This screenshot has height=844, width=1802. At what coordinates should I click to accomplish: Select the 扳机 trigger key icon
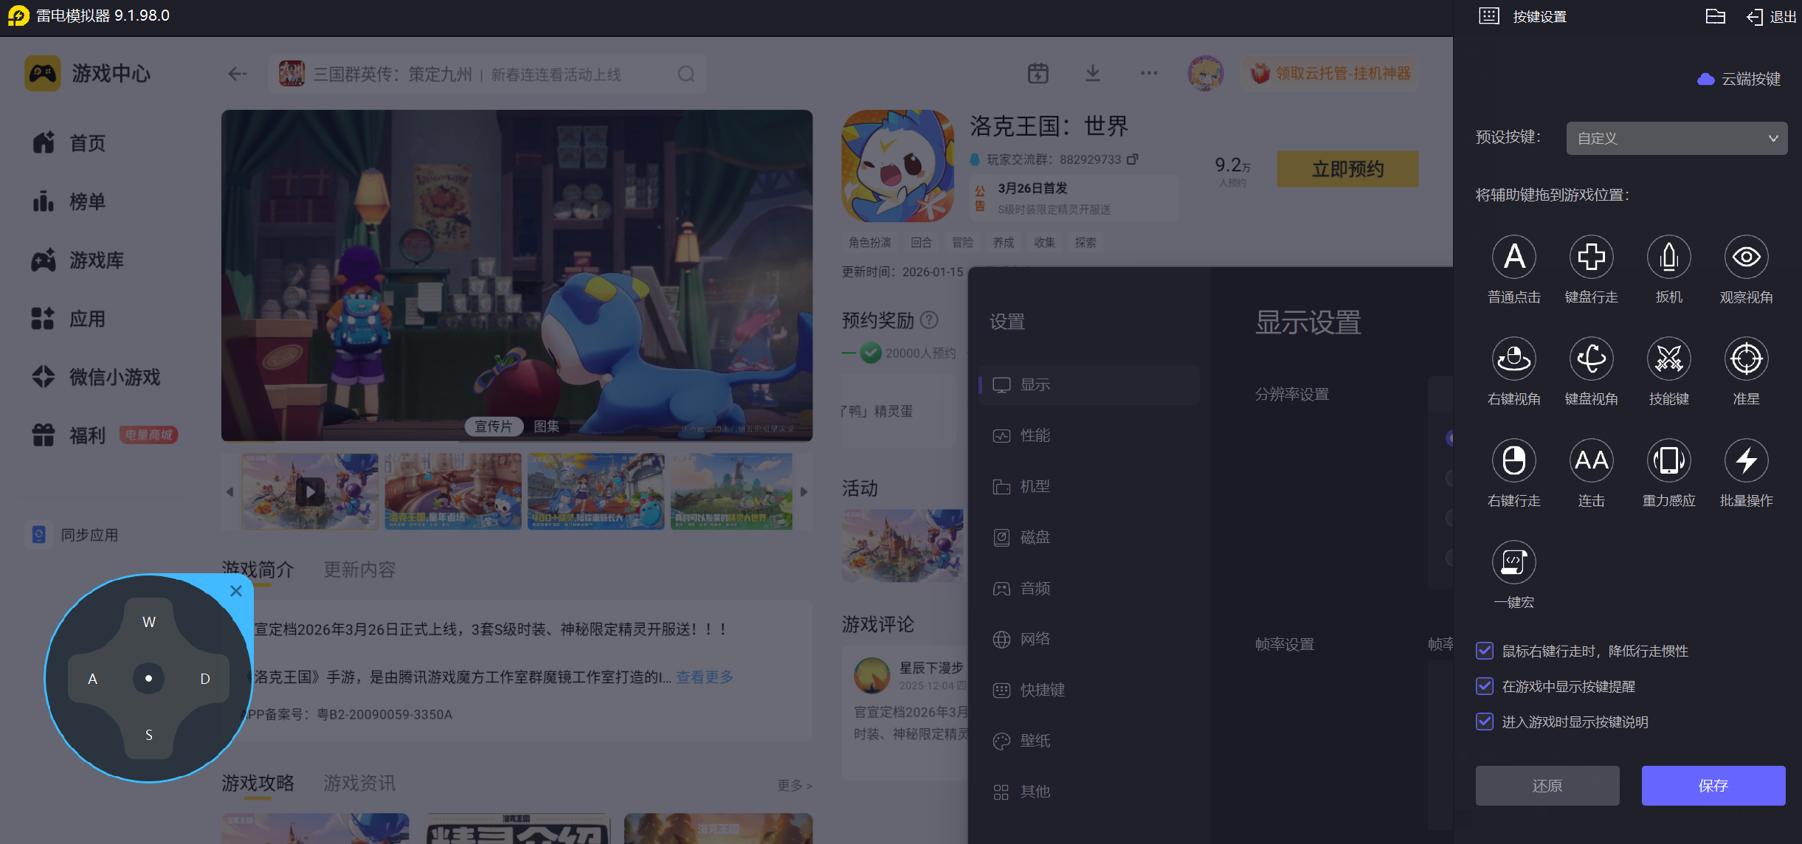coord(1668,257)
